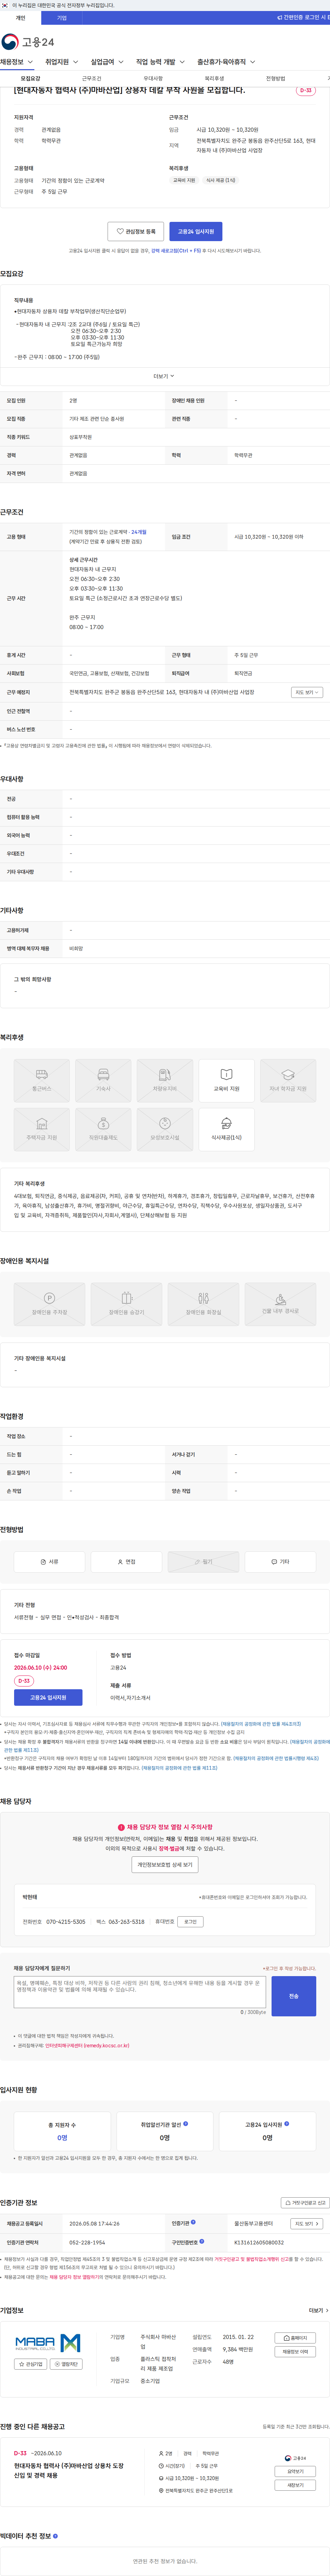Screen dimensions: 330x2576
Task: Click 새창보기 on the related posting
Action: pyautogui.click(x=295, y=2484)
